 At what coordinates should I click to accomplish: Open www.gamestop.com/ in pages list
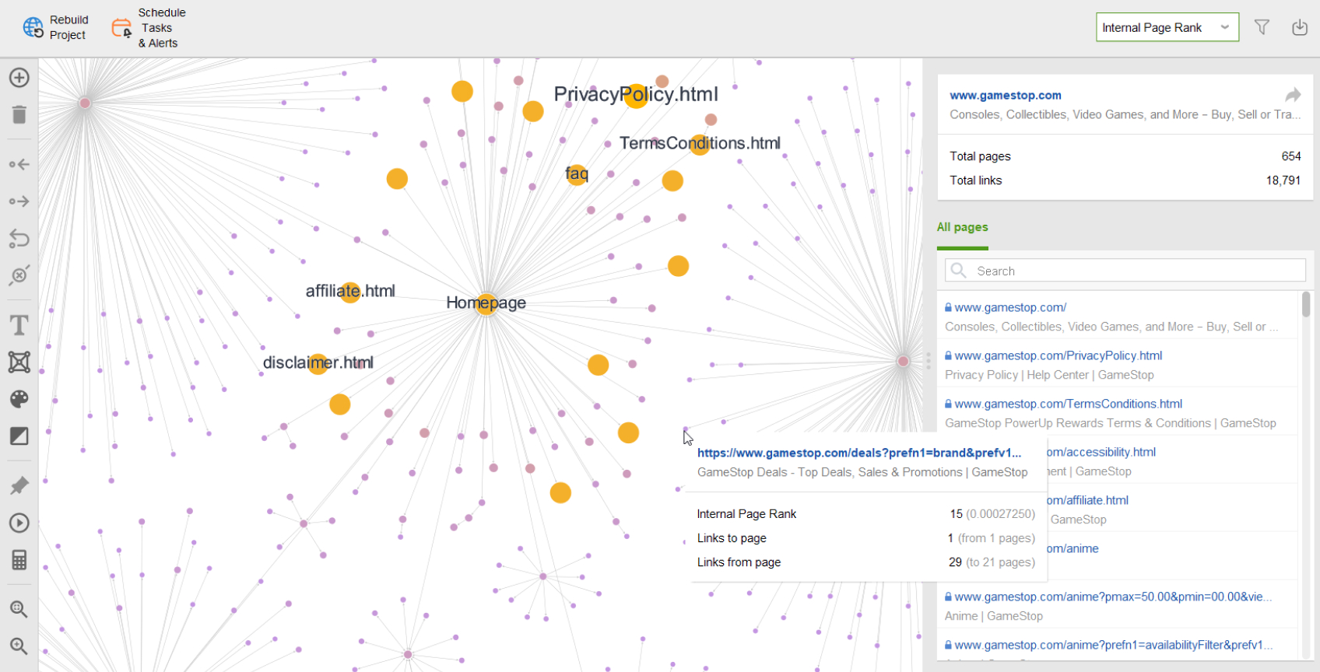[x=1010, y=307]
